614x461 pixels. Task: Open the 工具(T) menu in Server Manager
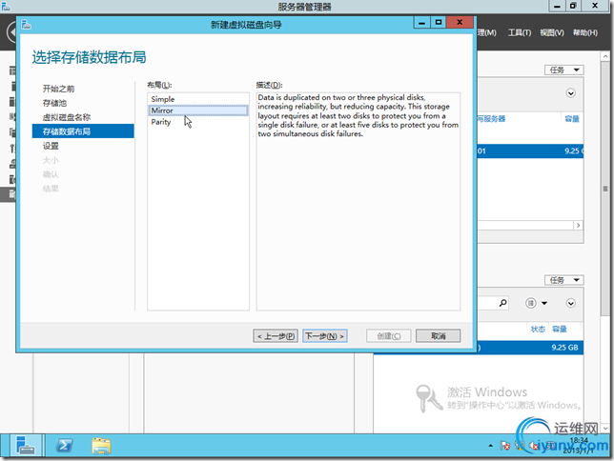[520, 32]
